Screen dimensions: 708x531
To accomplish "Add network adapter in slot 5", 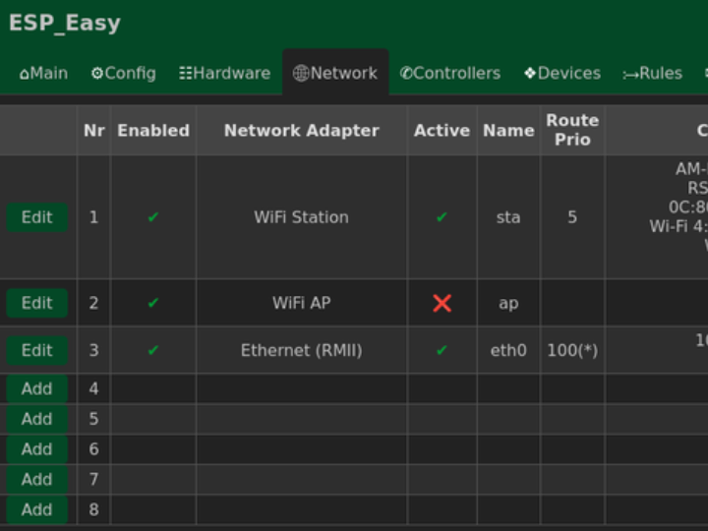I will [x=37, y=419].
